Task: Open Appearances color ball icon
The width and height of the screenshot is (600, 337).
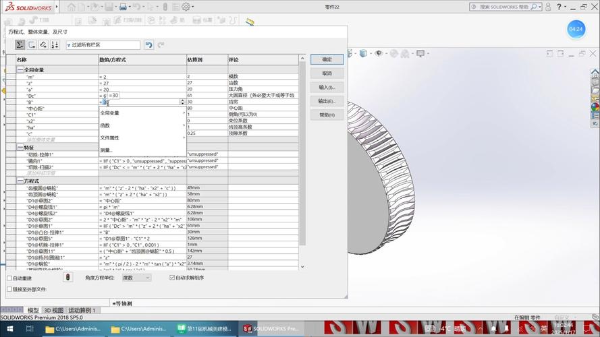Action: [x=595, y=106]
